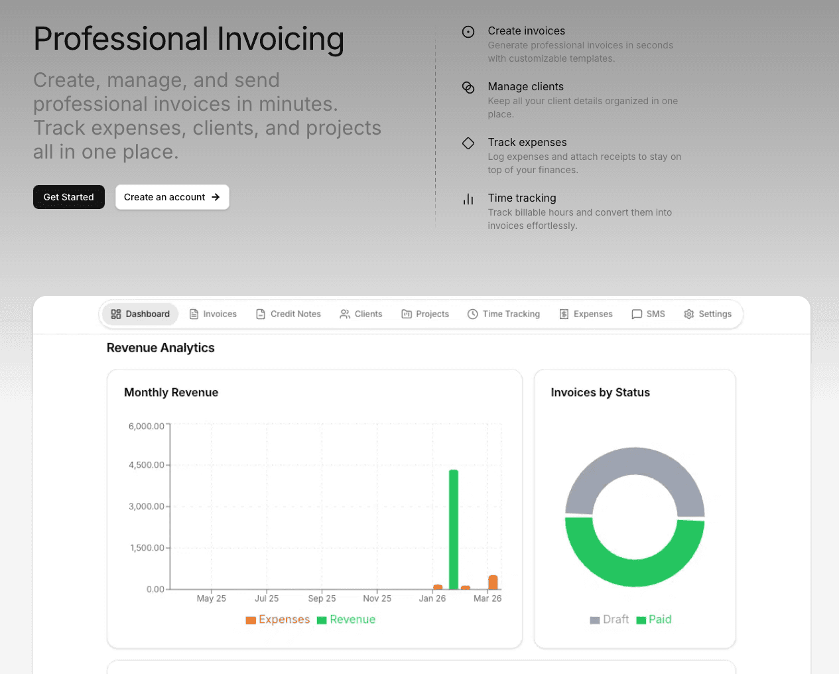The width and height of the screenshot is (839, 674).
Task: Open the Credit Notes tab
Action: pos(289,314)
